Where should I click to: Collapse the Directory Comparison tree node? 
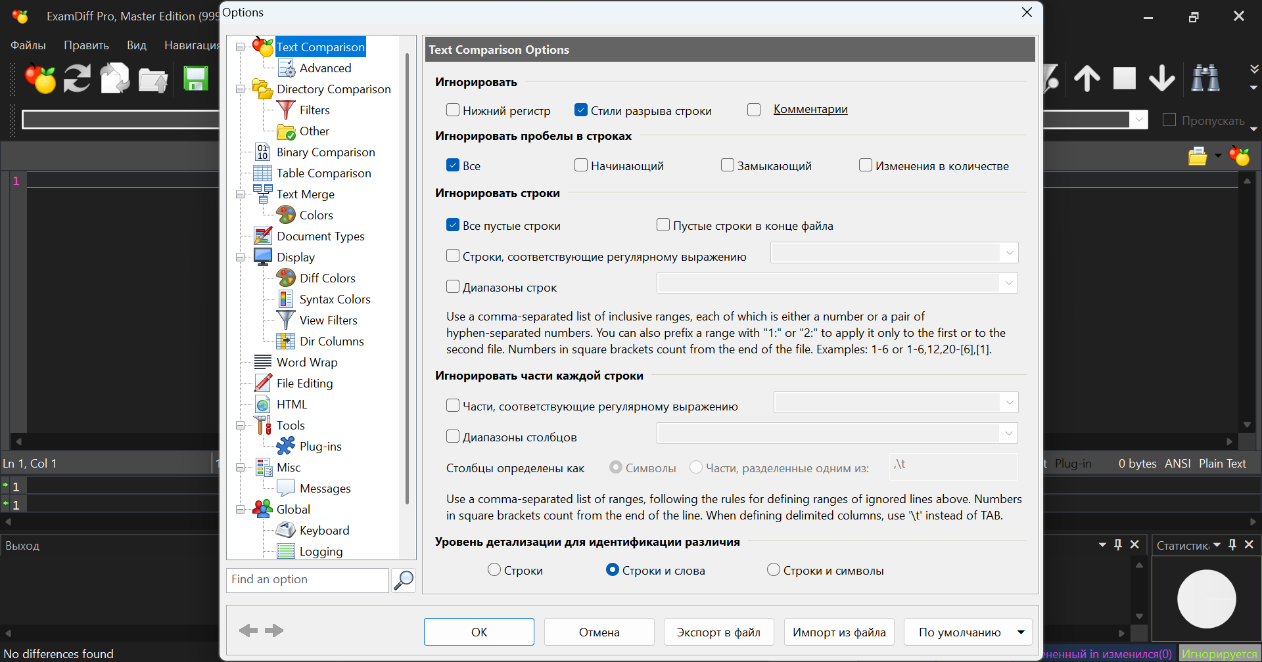point(241,89)
